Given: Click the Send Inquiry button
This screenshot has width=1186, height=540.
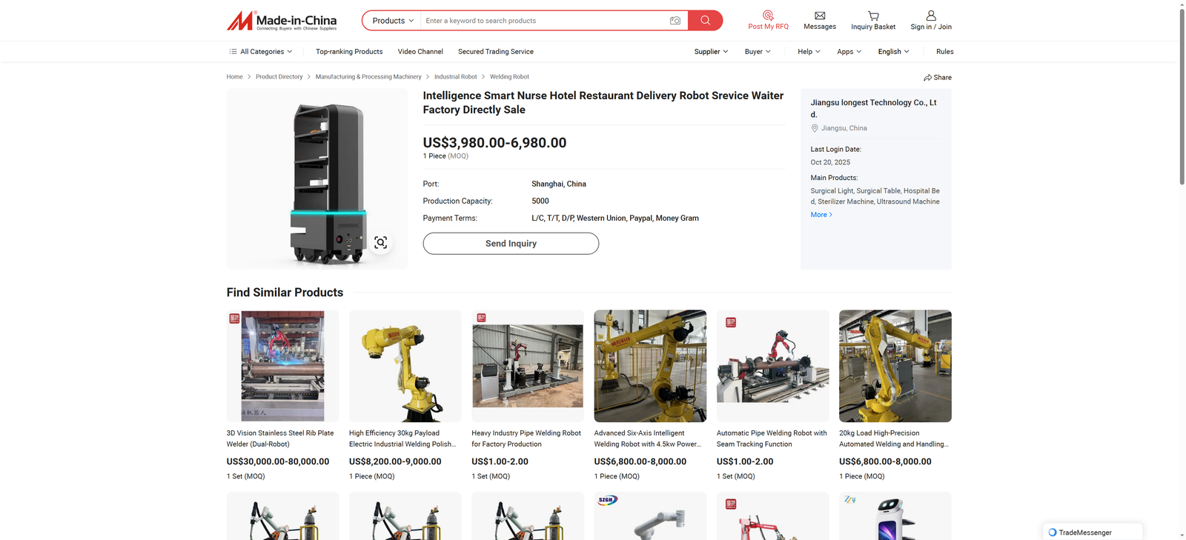Looking at the screenshot, I should pos(511,244).
